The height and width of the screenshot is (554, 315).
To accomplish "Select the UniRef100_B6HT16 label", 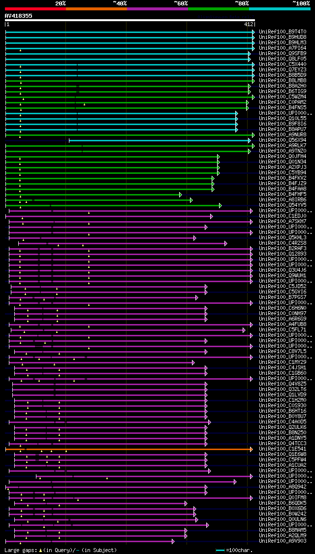I will (x=283, y=411).
